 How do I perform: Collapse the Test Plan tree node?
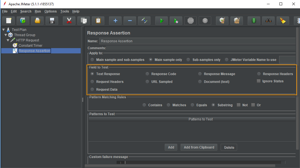click(3, 30)
